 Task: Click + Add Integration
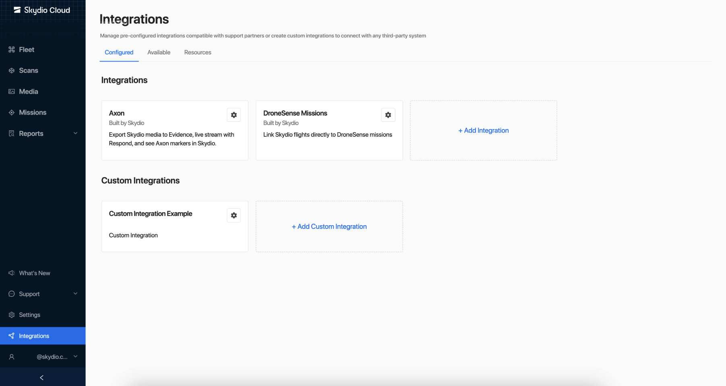[483, 130]
